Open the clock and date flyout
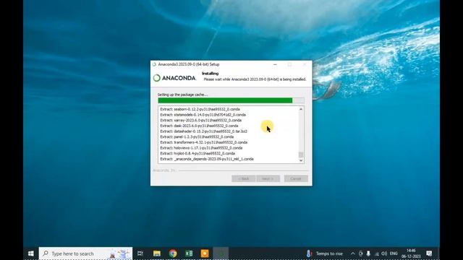Image resolution: width=463 pixels, height=260 pixels. pyautogui.click(x=411, y=253)
